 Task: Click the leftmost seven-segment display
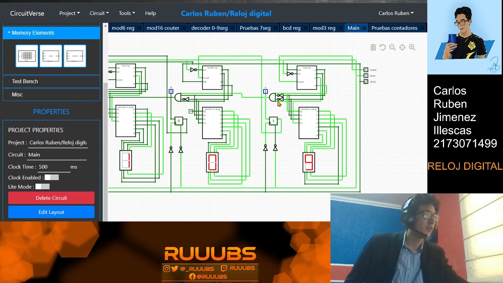click(x=126, y=160)
